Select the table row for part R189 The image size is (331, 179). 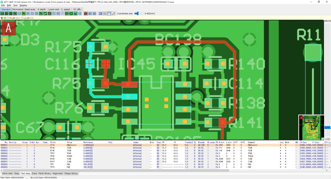pyautogui.click(x=165, y=159)
